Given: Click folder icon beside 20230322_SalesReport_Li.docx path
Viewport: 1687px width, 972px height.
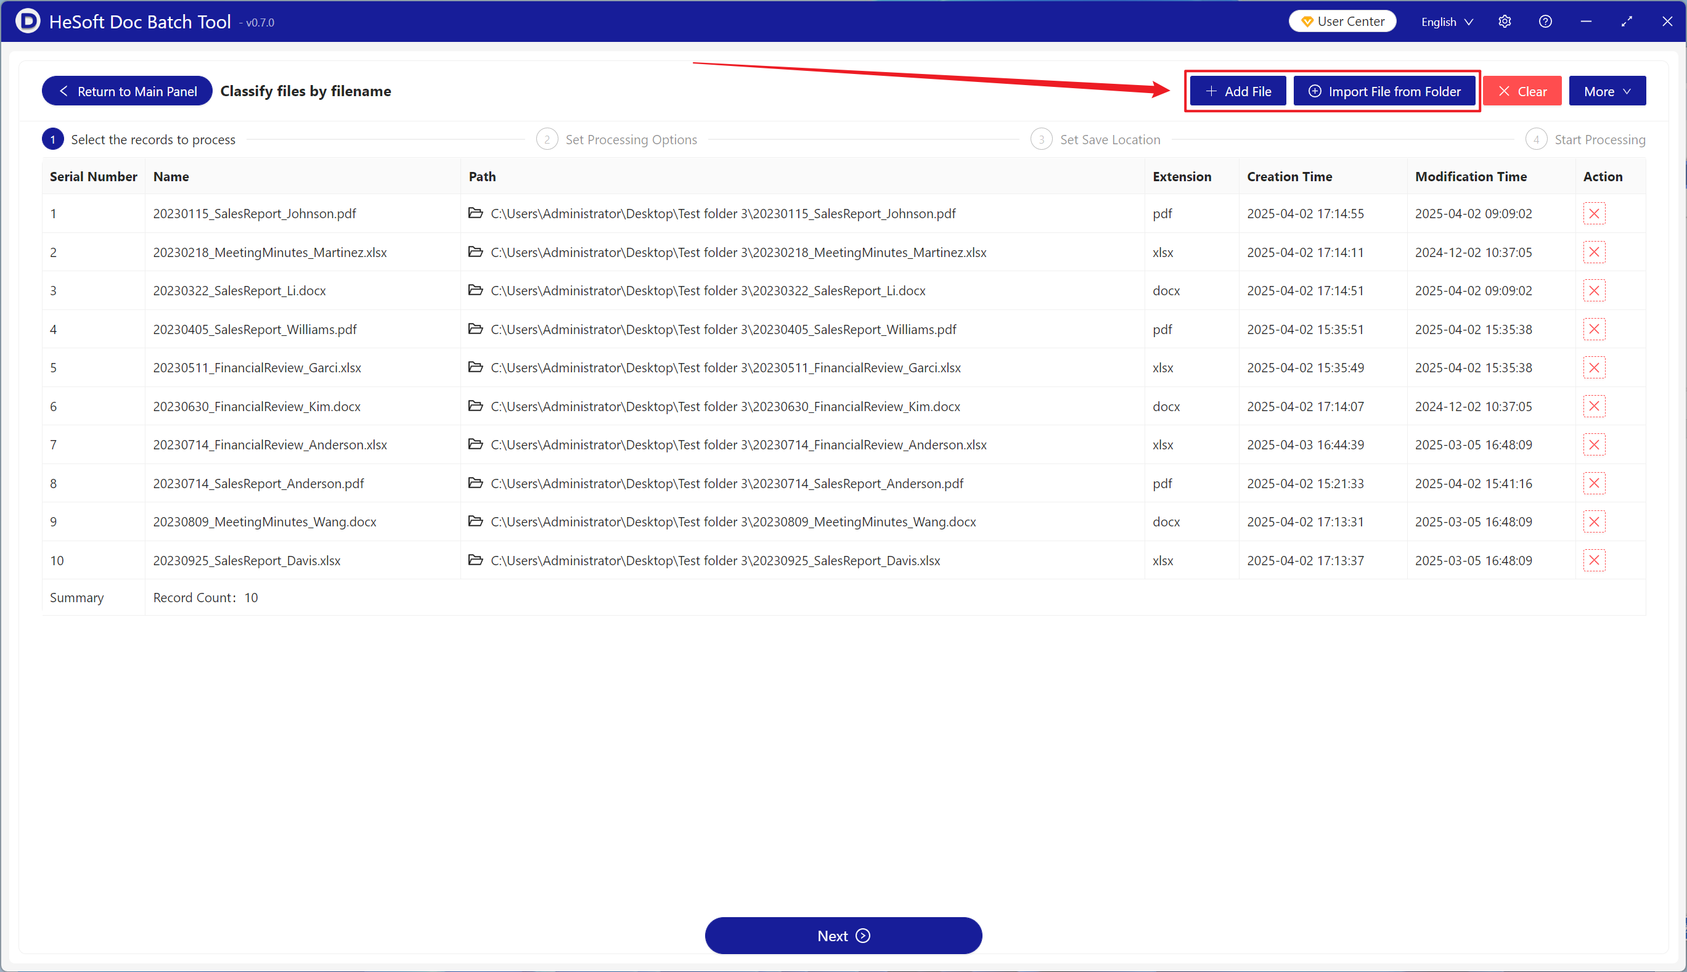Looking at the screenshot, I should tap(475, 290).
